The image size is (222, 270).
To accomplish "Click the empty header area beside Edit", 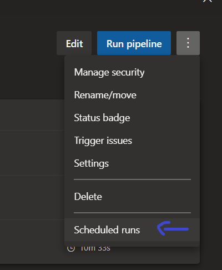I will (x=28, y=43).
